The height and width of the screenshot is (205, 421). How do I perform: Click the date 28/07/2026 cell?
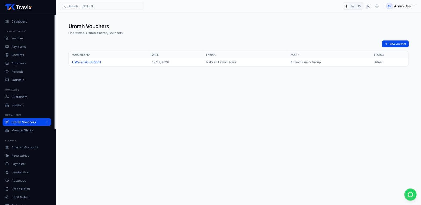point(160,62)
